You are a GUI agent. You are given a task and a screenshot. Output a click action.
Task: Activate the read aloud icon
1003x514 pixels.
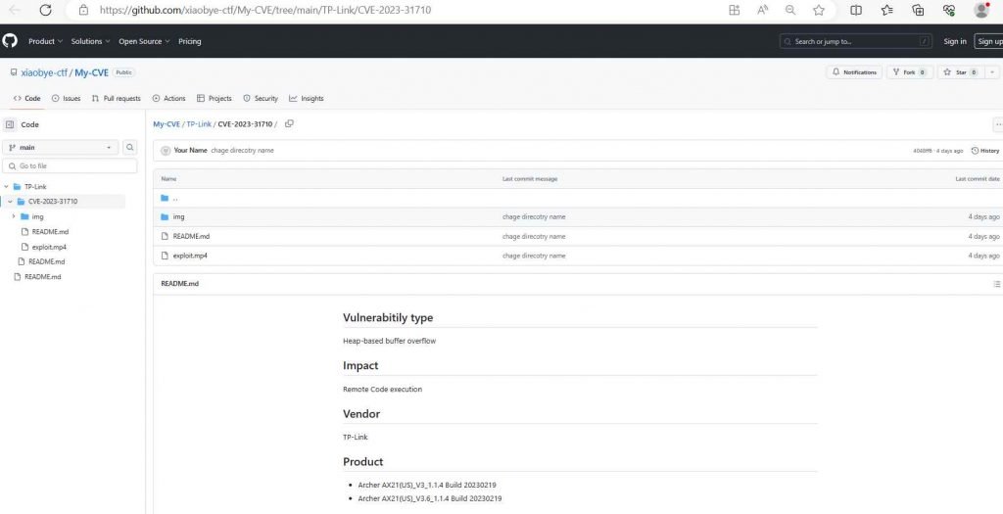click(x=762, y=10)
